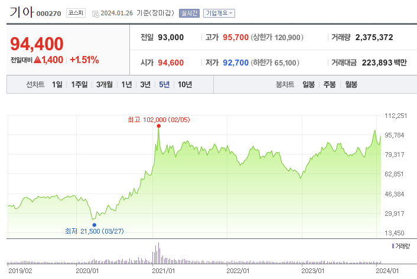This screenshot has width=417, height=279.
Task: Click the red up-triangle change indicator
Action: point(37,60)
